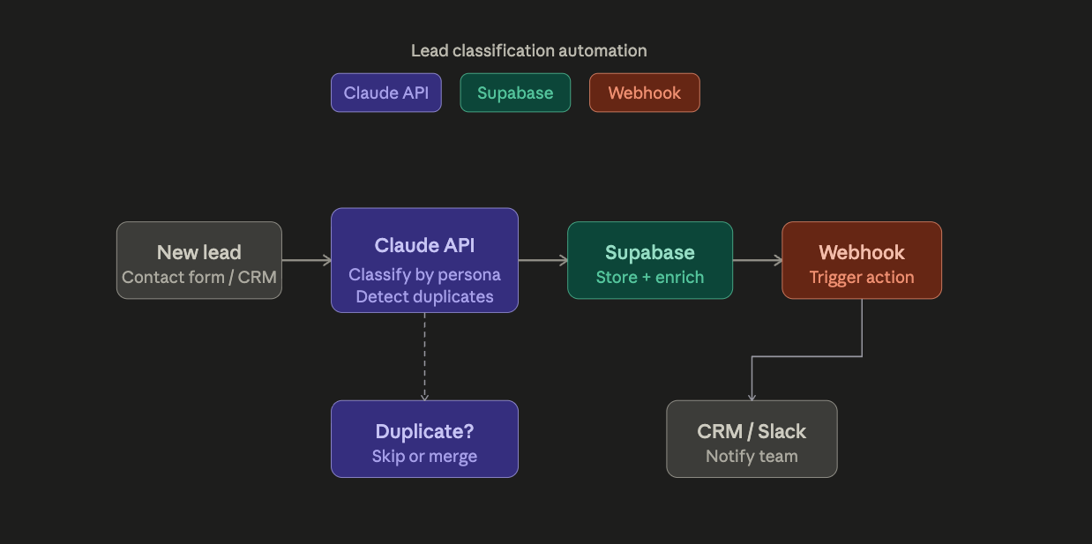Select the Claude API legend chip
1092x544 pixels.
pyautogui.click(x=385, y=93)
